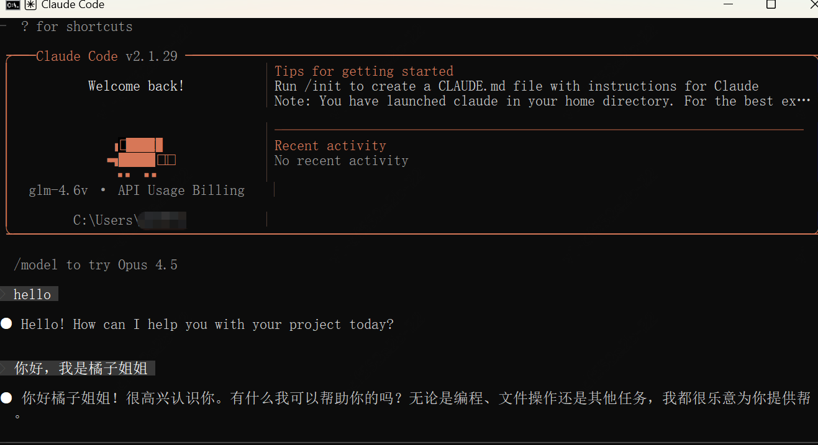This screenshot has width=818, height=445.
Task: Click the "/model to try Opus 4.5" suggestion
Action: coord(96,265)
